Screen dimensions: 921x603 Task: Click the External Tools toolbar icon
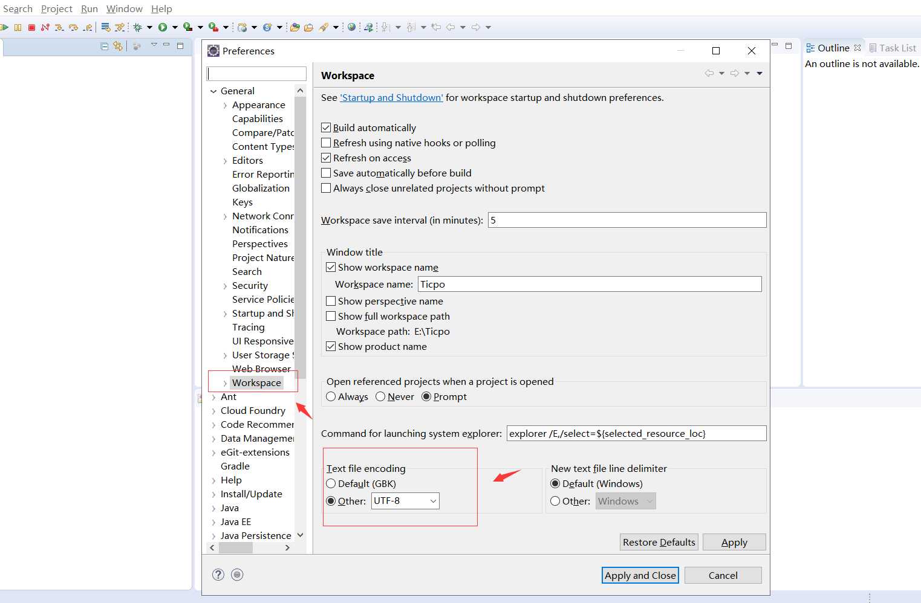(213, 27)
